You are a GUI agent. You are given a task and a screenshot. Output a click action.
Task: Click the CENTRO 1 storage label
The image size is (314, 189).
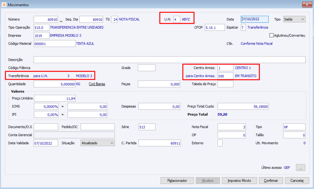243,68
